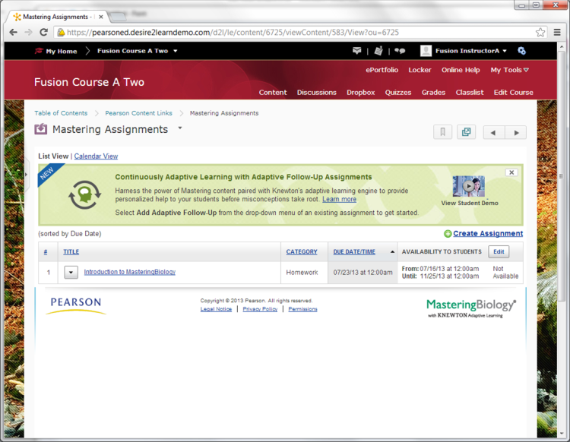Reload the page with refresh icon
Image resolution: width=570 pixels, height=442 pixels.
tap(44, 32)
